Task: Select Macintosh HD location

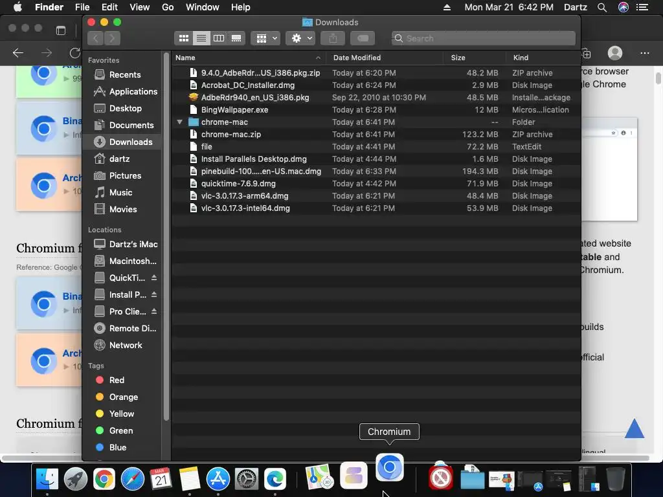Action: [x=122, y=261]
